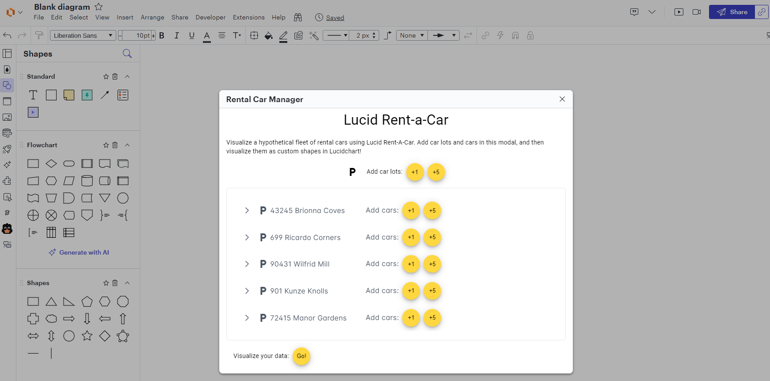
Task: Click the lightning action icon
Action: [x=500, y=35]
